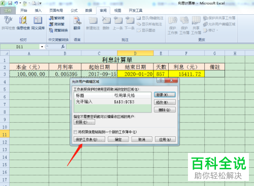The width and height of the screenshot is (254, 186).
Task: Click the 确定 (OK) button
Action: coord(118,139)
